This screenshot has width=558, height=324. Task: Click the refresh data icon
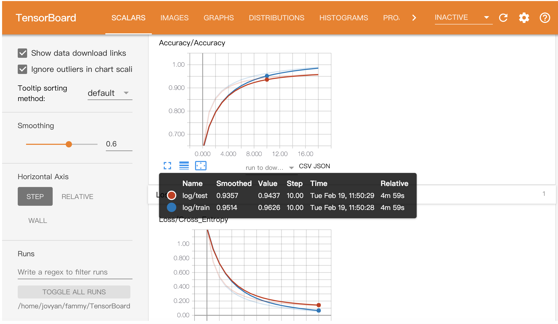click(x=504, y=18)
